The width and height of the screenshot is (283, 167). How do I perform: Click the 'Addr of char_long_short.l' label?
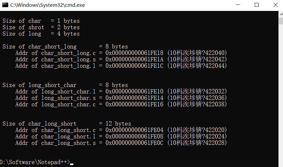click(55, 136)
